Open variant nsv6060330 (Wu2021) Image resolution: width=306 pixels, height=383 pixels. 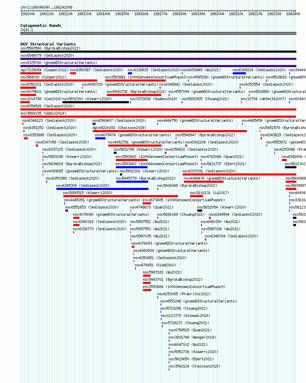(220, 222)
